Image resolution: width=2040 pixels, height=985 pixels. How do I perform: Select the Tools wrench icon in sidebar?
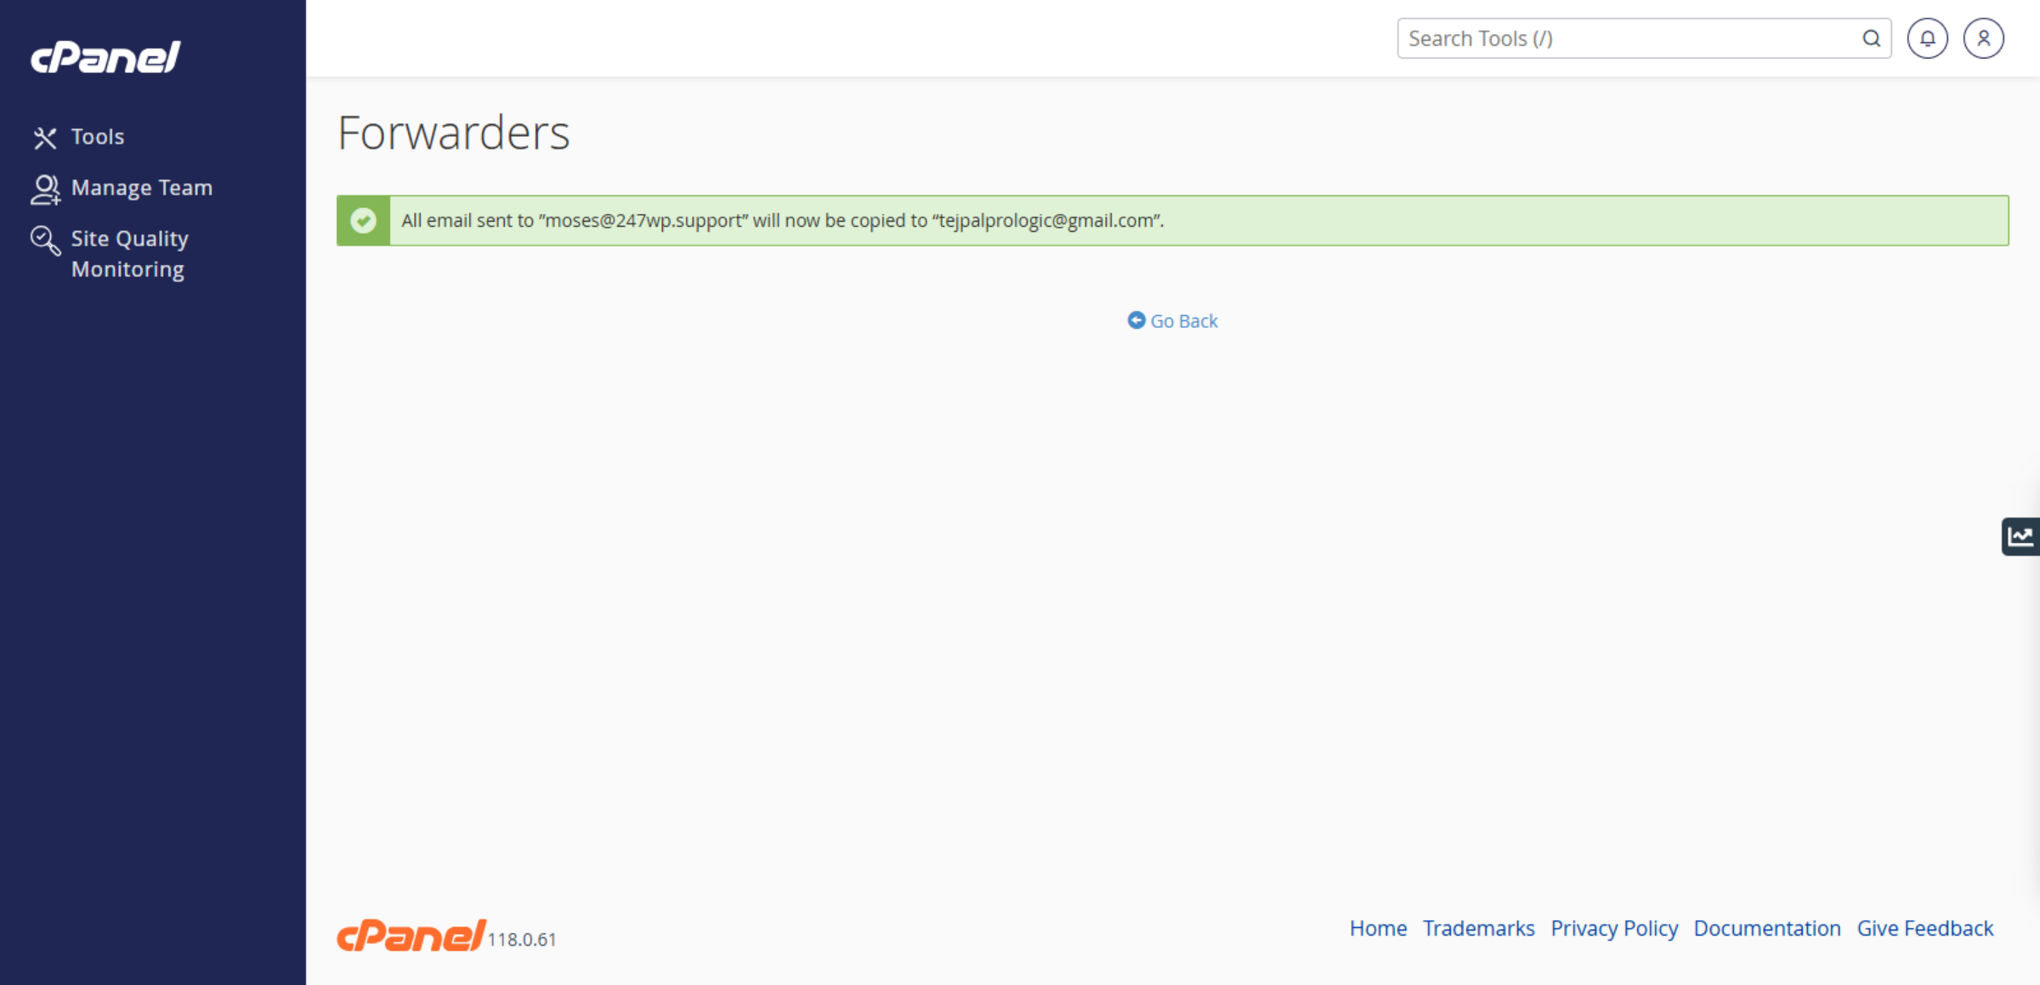coord(45,136)
